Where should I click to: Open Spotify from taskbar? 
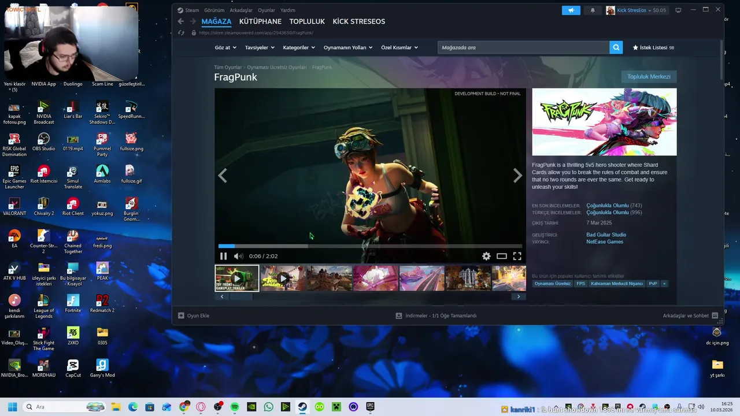(235, 407)
